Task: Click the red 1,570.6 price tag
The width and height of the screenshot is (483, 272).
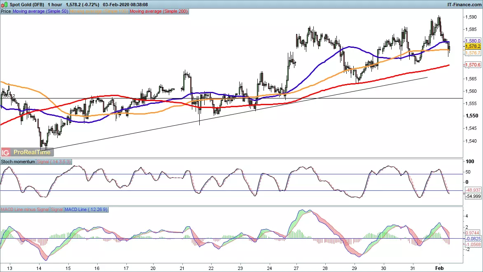Action: [x=473, y=65]
